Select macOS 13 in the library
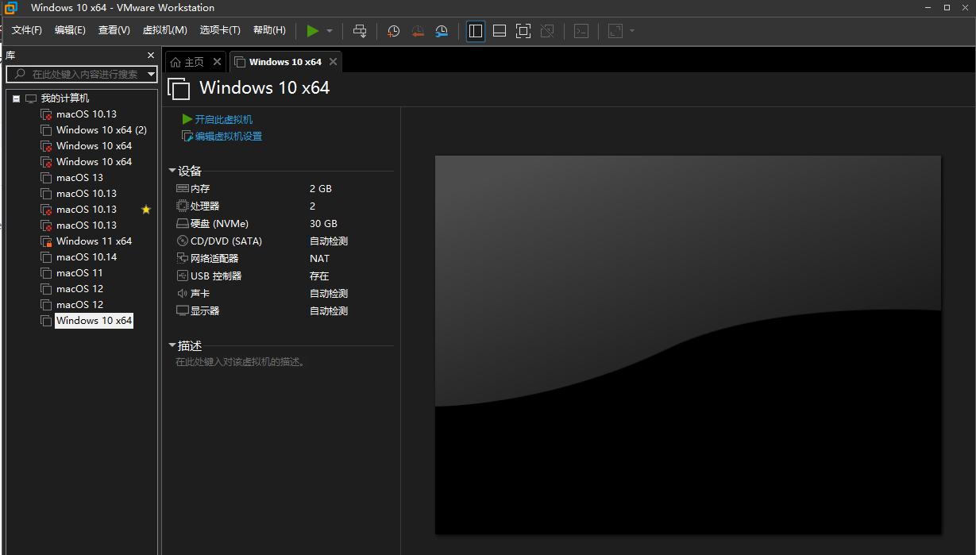The height and width of the screenshot is (555, 976). pyautogui.click(x=79, y=178)
